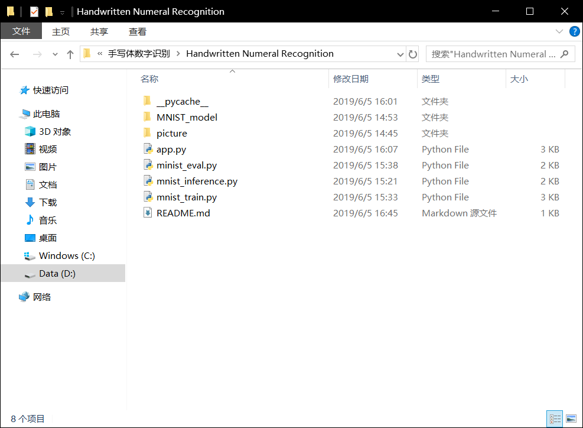Refresh the folder using the refresh icon
The width and height of the screenshot is (583, 428).
(413, 54)
